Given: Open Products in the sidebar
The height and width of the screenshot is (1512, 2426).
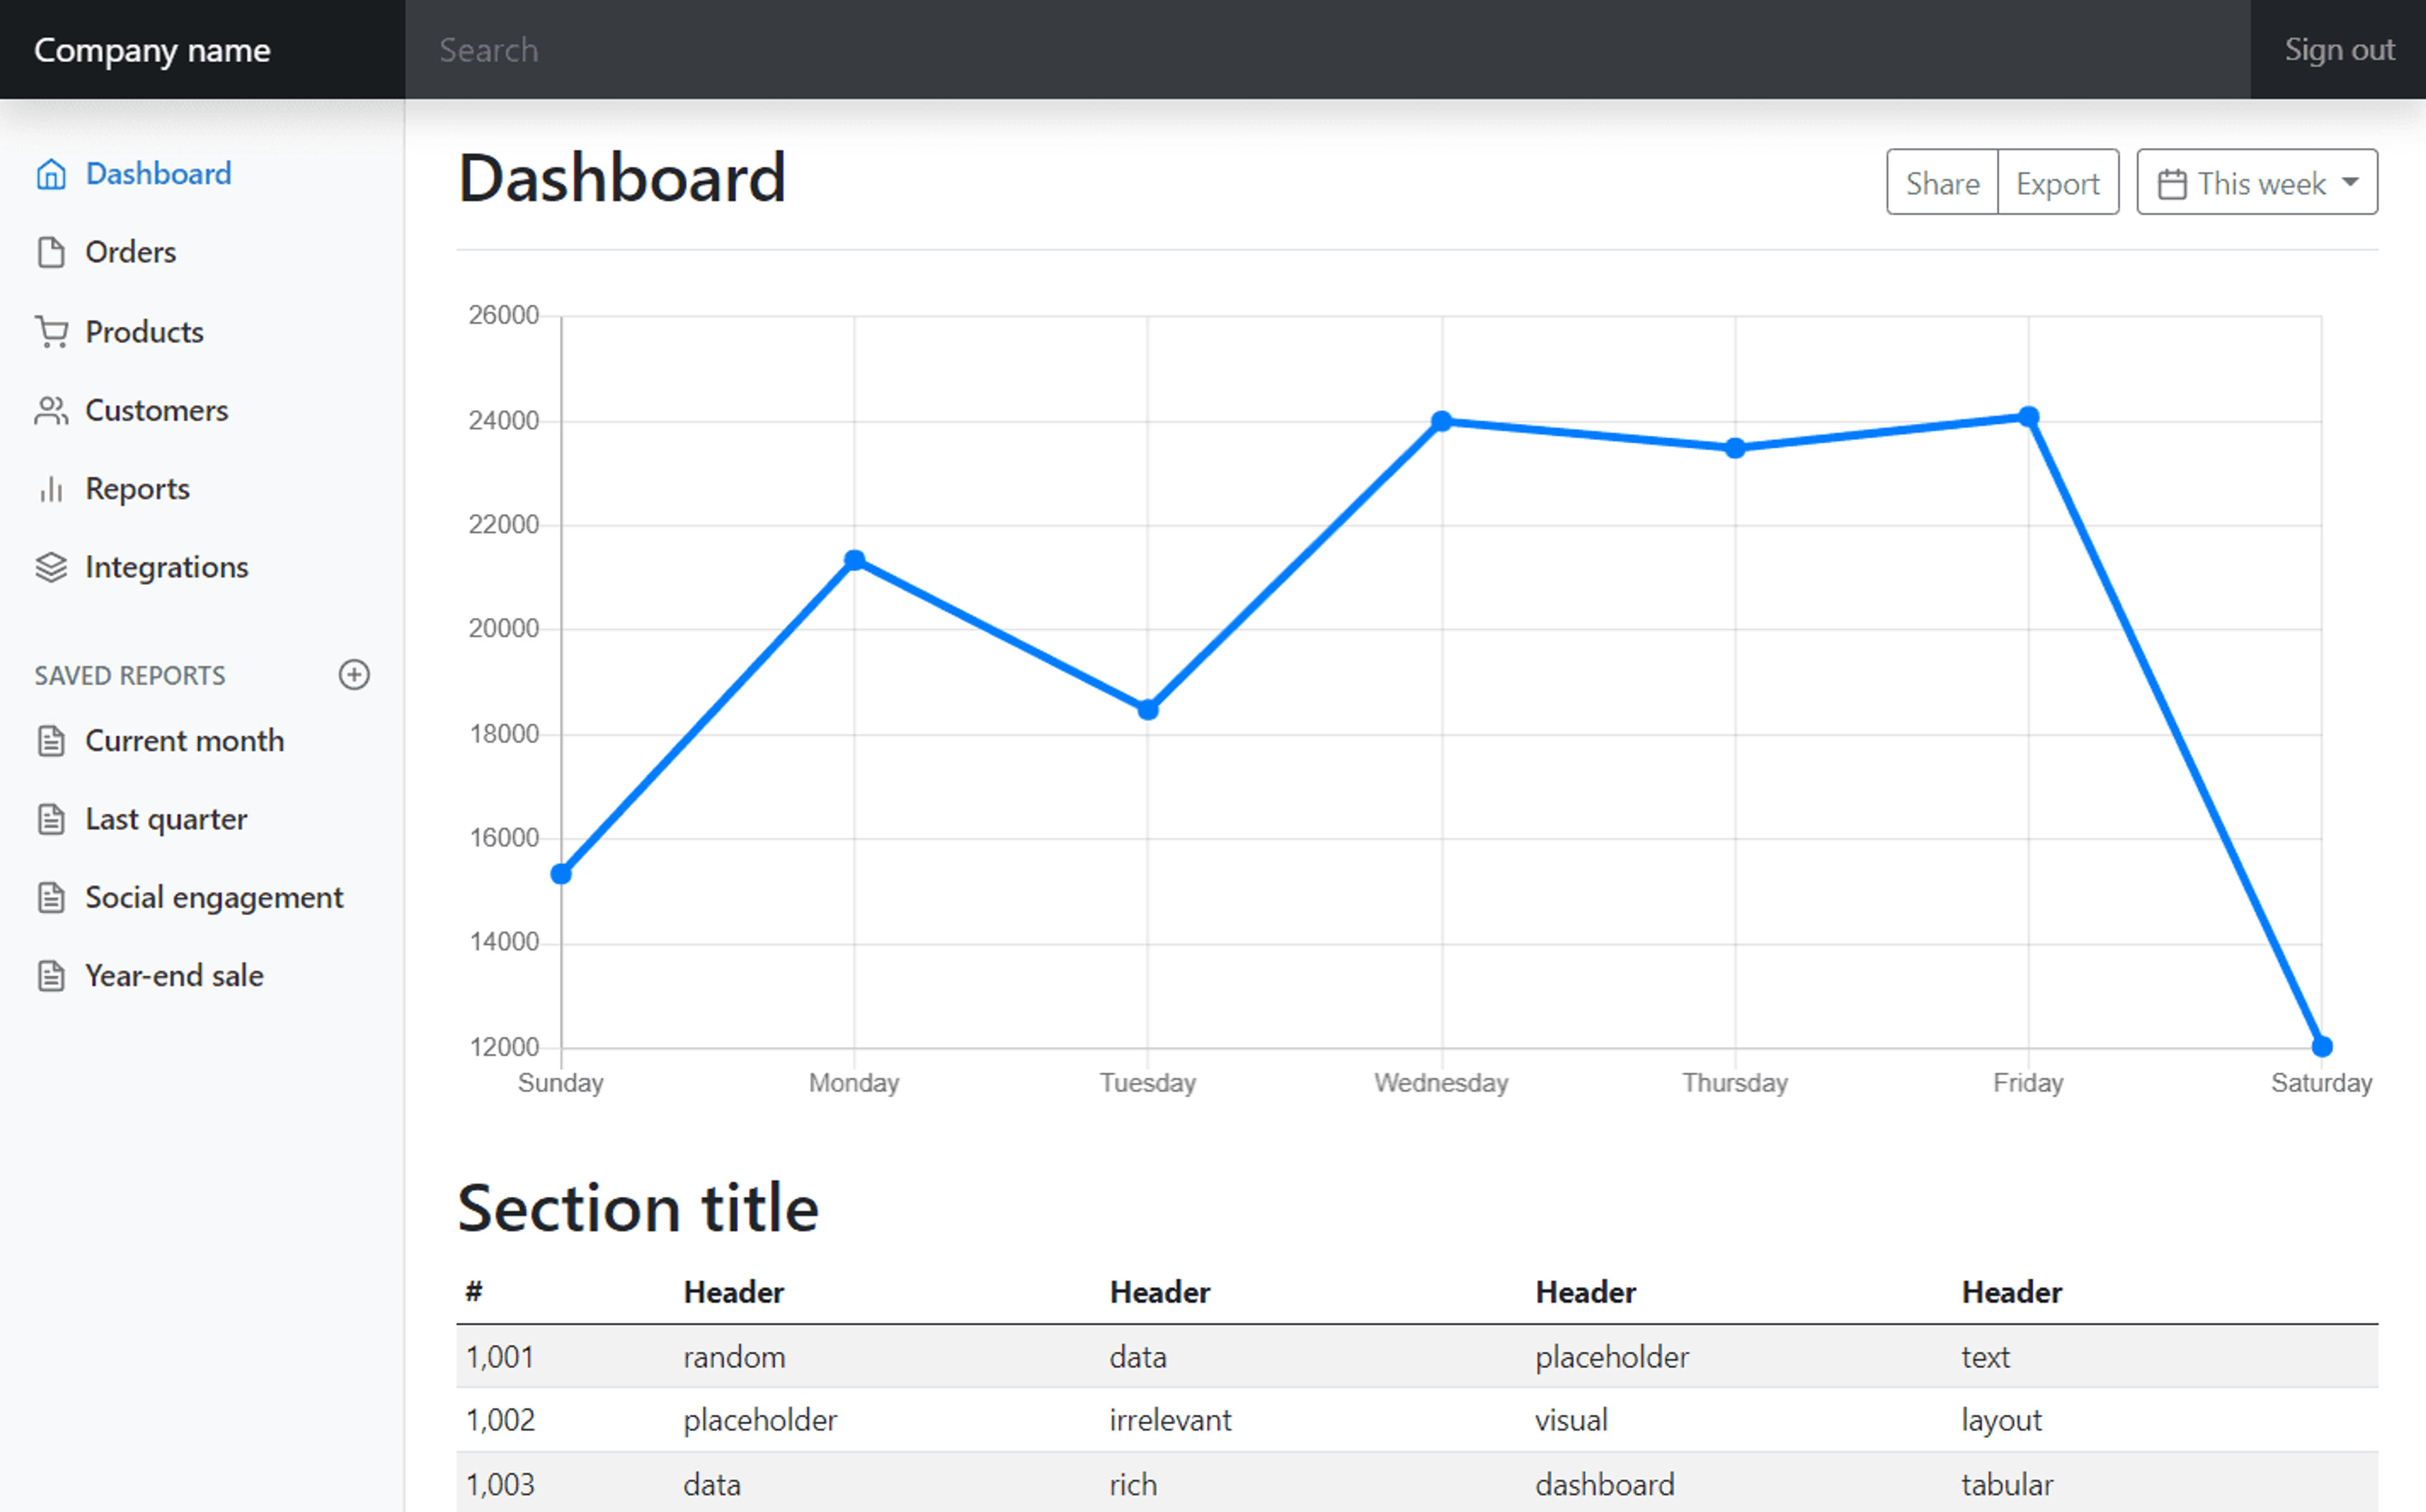Looking at the screenshot, I should (145, 331).
